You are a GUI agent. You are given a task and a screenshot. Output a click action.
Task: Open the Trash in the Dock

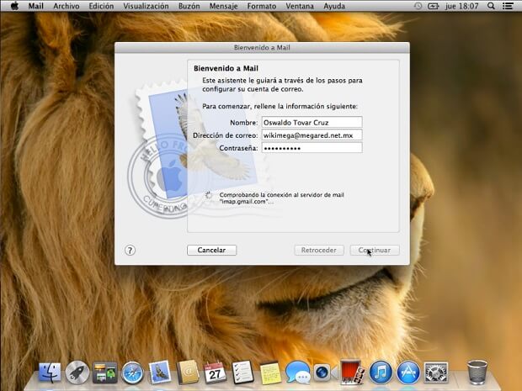tap(477, 372)
